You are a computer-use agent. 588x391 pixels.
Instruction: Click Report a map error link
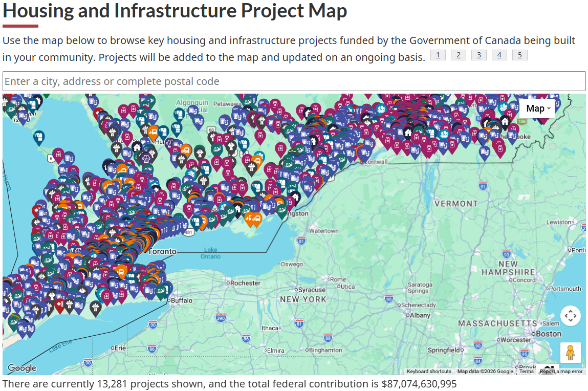point(561,372)
